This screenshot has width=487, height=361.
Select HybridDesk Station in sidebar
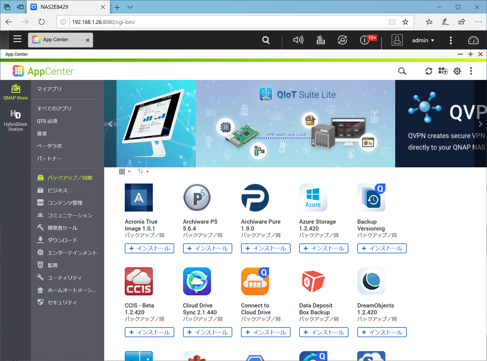point(16,120)
